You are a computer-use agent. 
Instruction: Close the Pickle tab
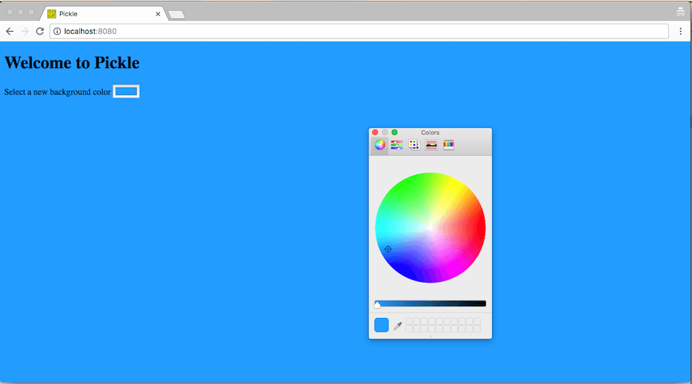click(x=157, y=14)
